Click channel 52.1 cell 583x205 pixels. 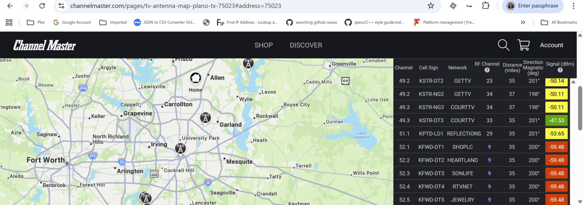tap(404, 147)
